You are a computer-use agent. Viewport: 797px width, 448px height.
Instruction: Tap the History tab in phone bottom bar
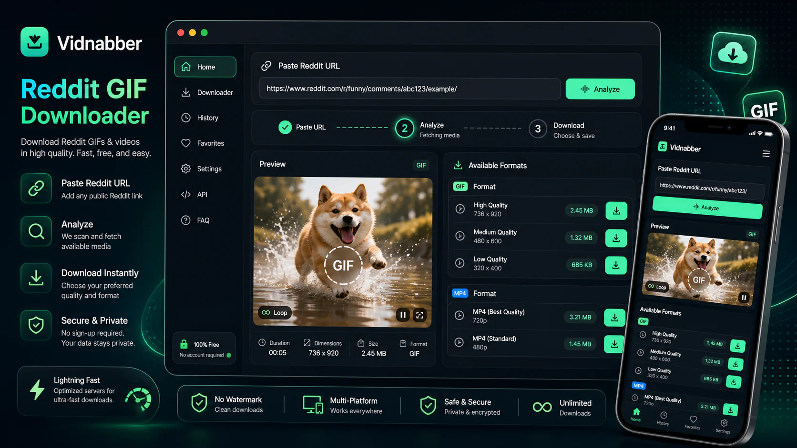point(663,418)
